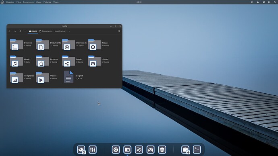The height and width of the screenshot is (156, 278).
Task: Open the Music menu in top bar
Action: (38, 2)
